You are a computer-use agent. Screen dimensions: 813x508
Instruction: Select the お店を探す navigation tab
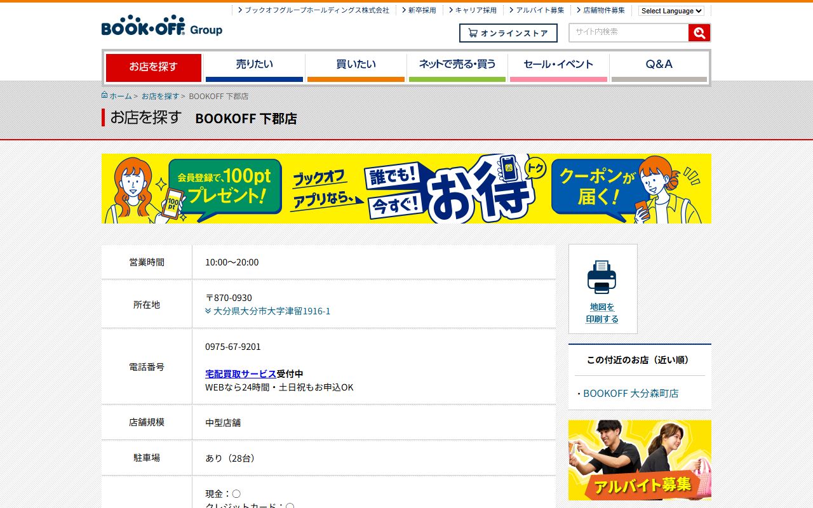[154, 67]
